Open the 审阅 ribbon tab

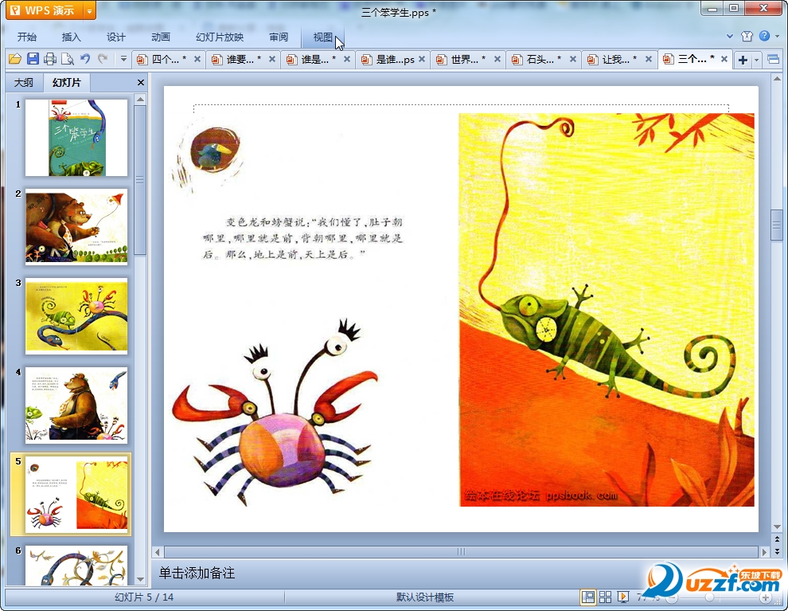(279, 37)
